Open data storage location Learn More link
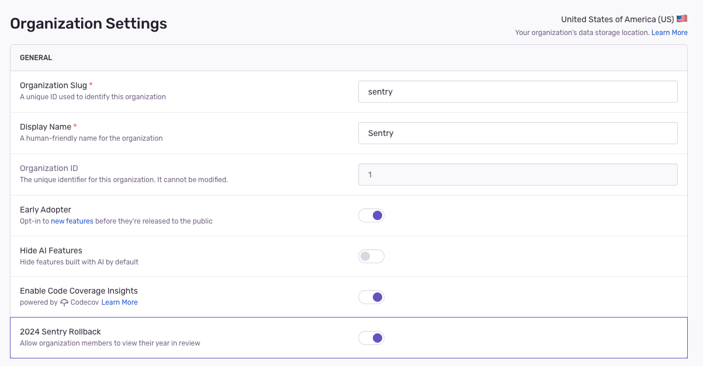Viewport: 703px width, 366px height. tap(669, 33)
